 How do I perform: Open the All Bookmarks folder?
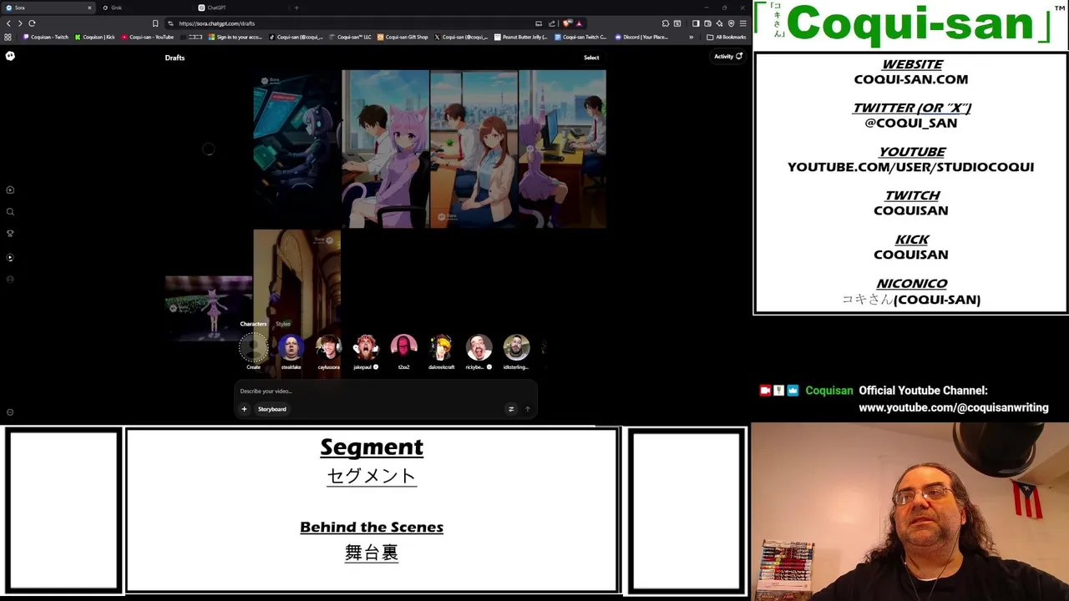tap(727, 37)
